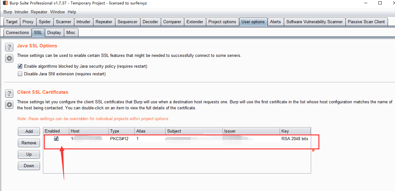
Task: Switch to the Misc sub-tab
Action: (x=71, y=32)
